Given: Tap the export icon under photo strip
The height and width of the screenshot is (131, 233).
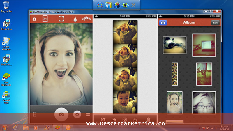Looking at the screenshot, I should click(114, 119).
